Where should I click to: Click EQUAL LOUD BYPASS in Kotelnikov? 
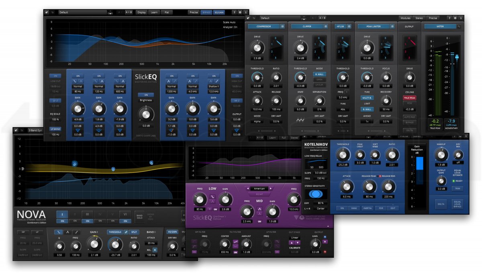click(x=457, y=204)
